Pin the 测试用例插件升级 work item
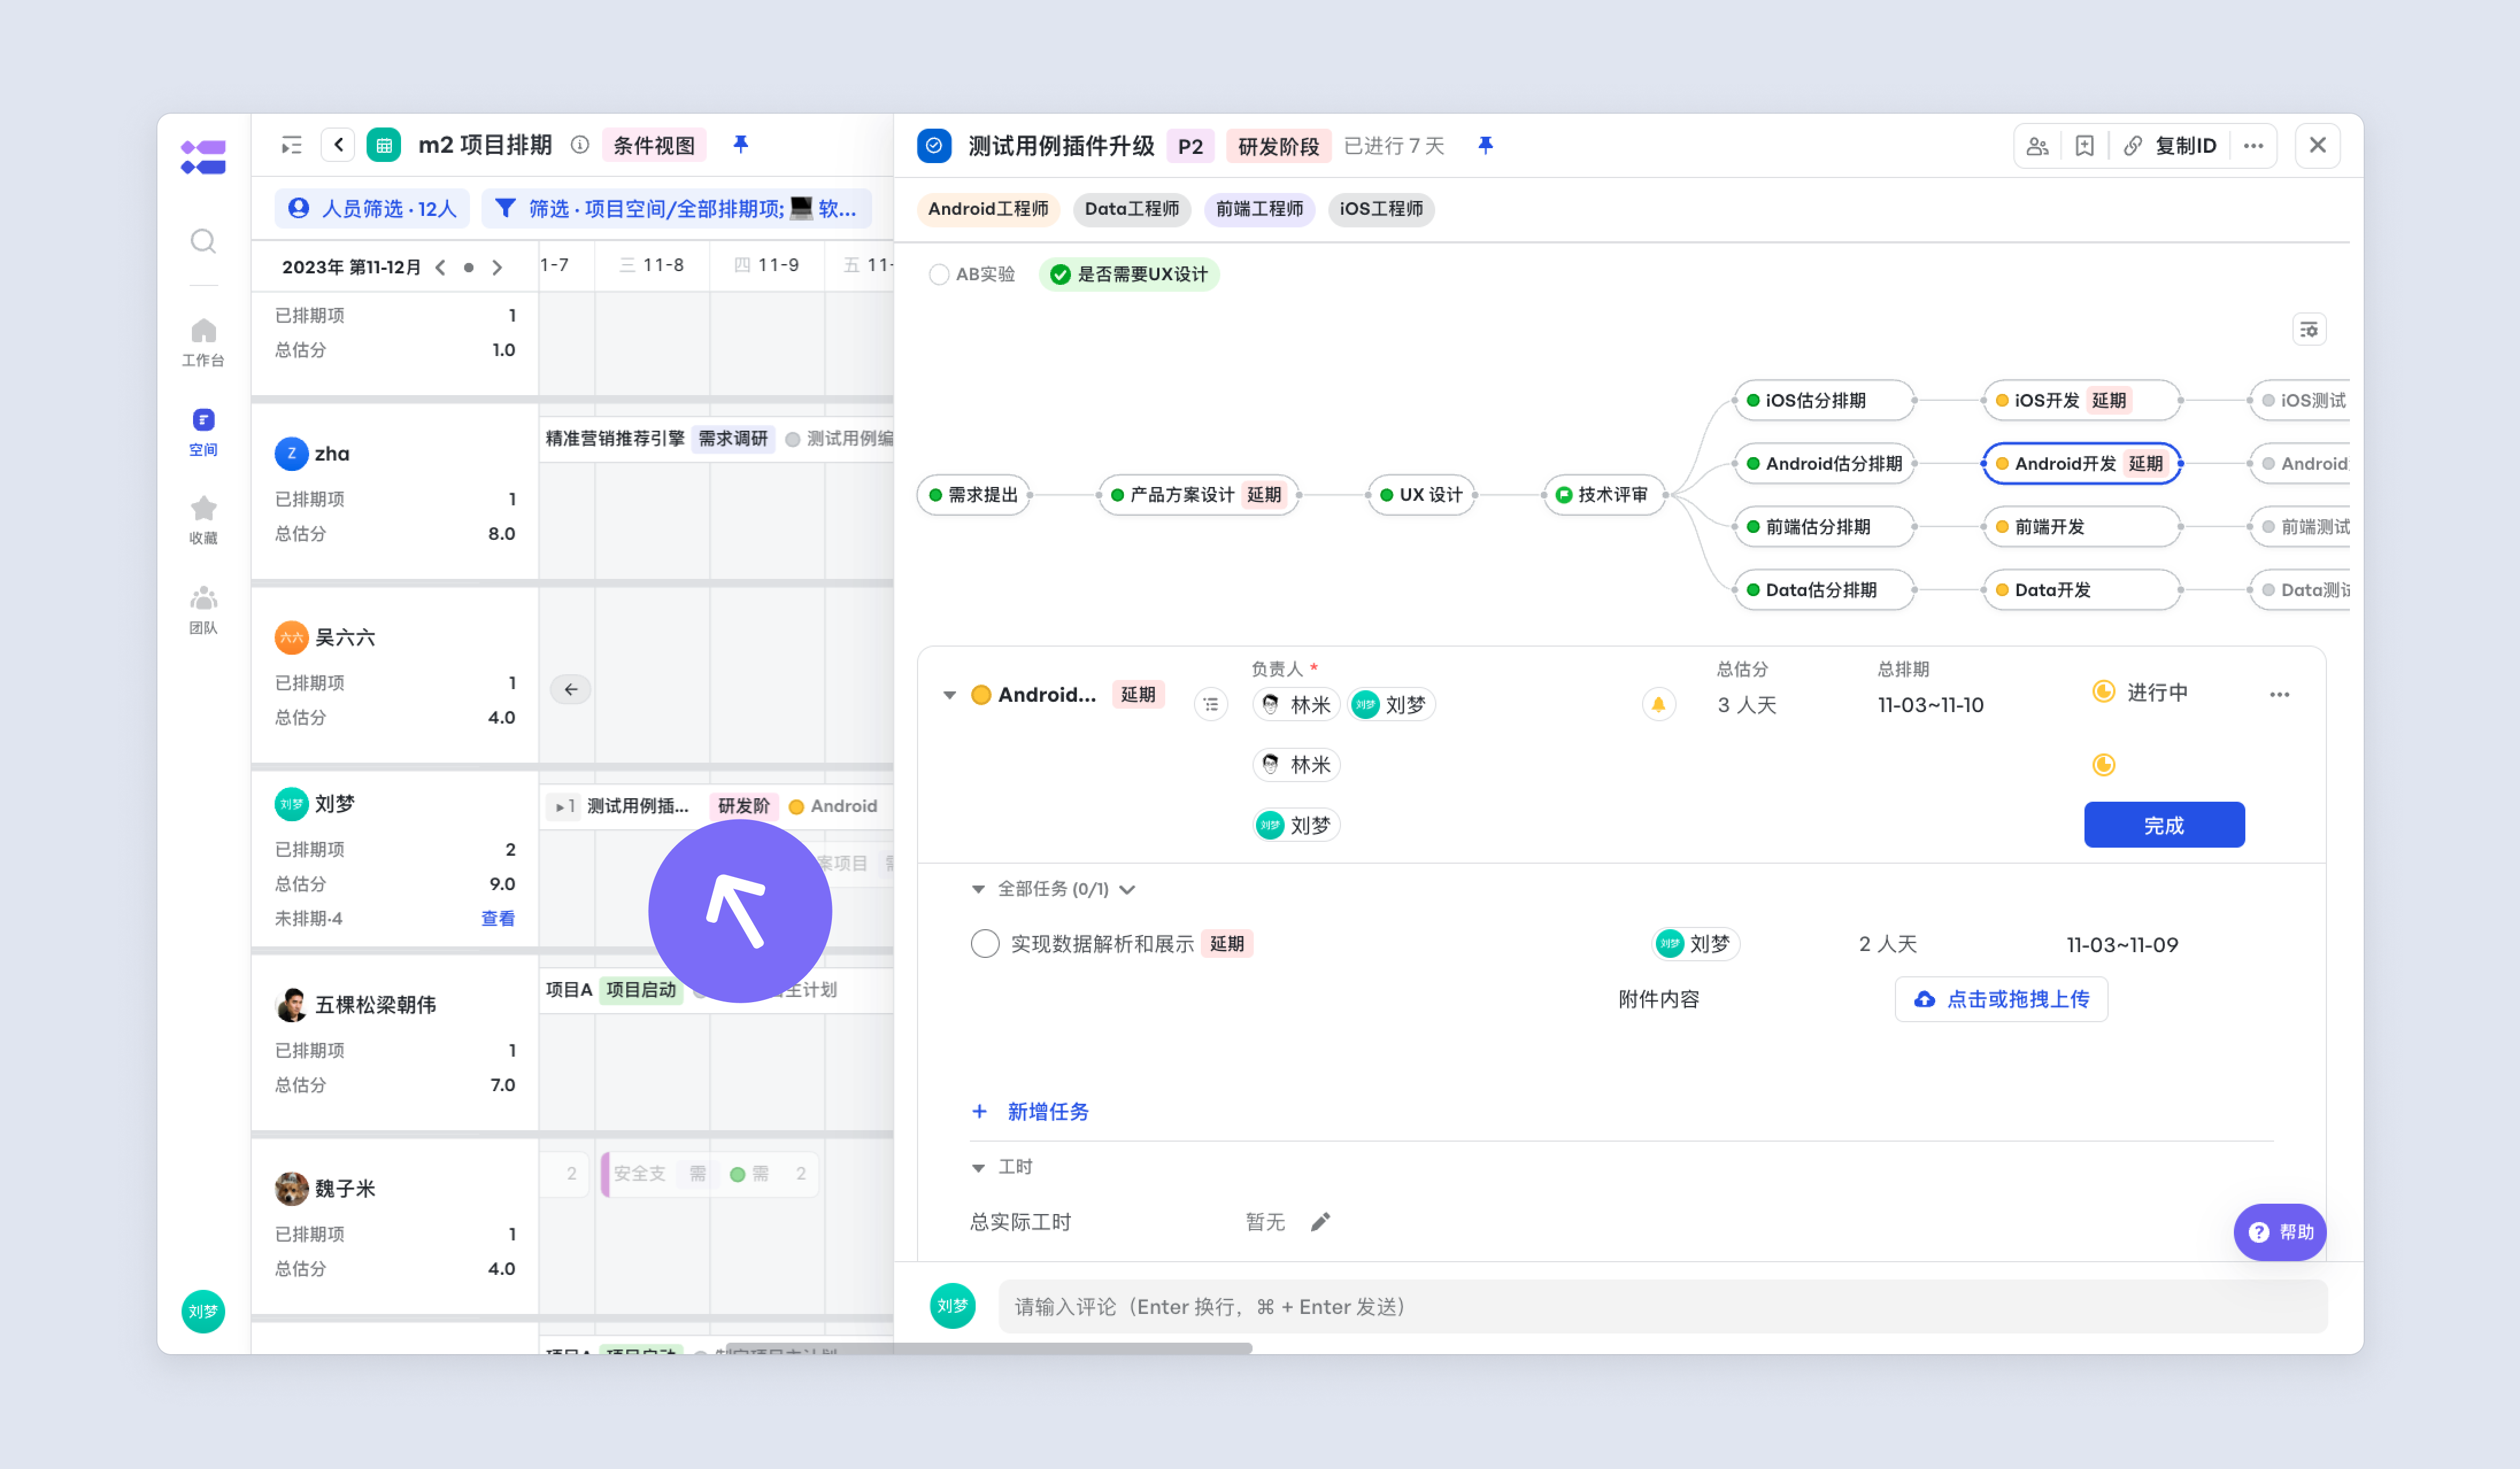The width and height of the screenshot is (2520, 1469). 1486,146
